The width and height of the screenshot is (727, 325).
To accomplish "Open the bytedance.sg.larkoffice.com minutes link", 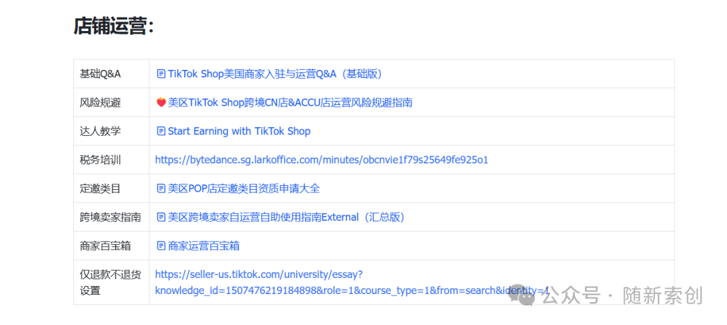I will pos(321,160).
